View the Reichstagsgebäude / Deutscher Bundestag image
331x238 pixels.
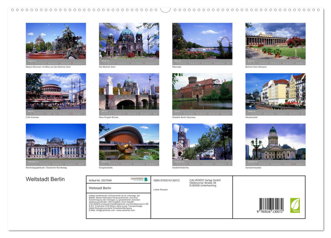point(56,142)
